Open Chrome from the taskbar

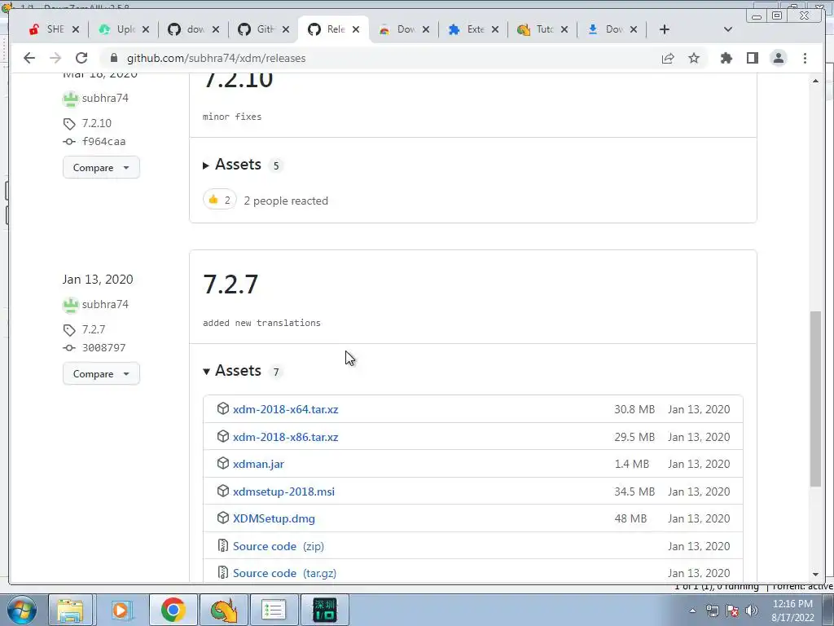(x=173, y=610)
